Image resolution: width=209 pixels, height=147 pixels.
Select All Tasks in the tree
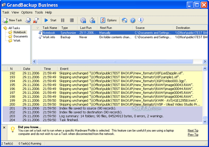(14, 28)
